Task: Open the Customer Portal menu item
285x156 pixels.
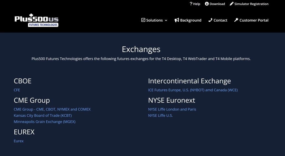Action: (x=254, y=20)
